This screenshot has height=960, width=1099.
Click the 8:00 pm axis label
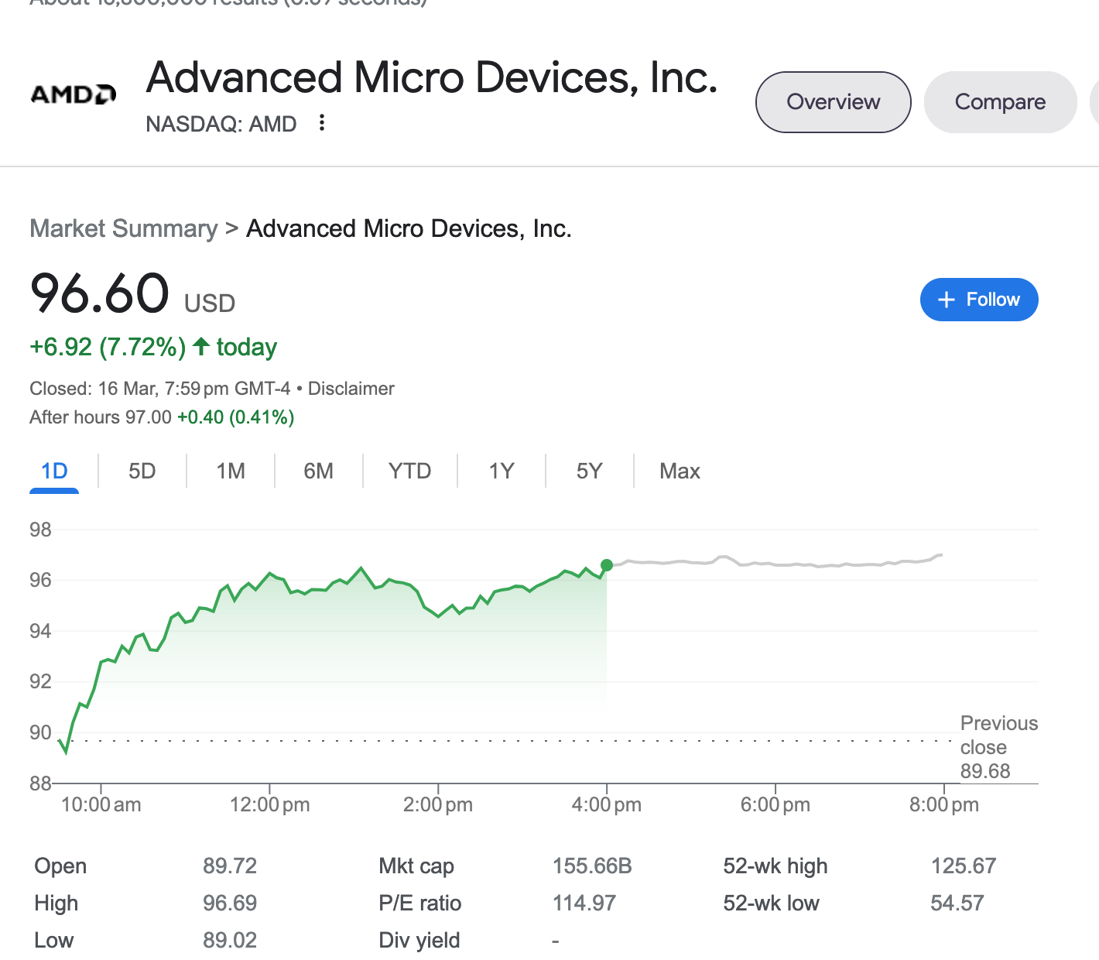click(944, 804)
